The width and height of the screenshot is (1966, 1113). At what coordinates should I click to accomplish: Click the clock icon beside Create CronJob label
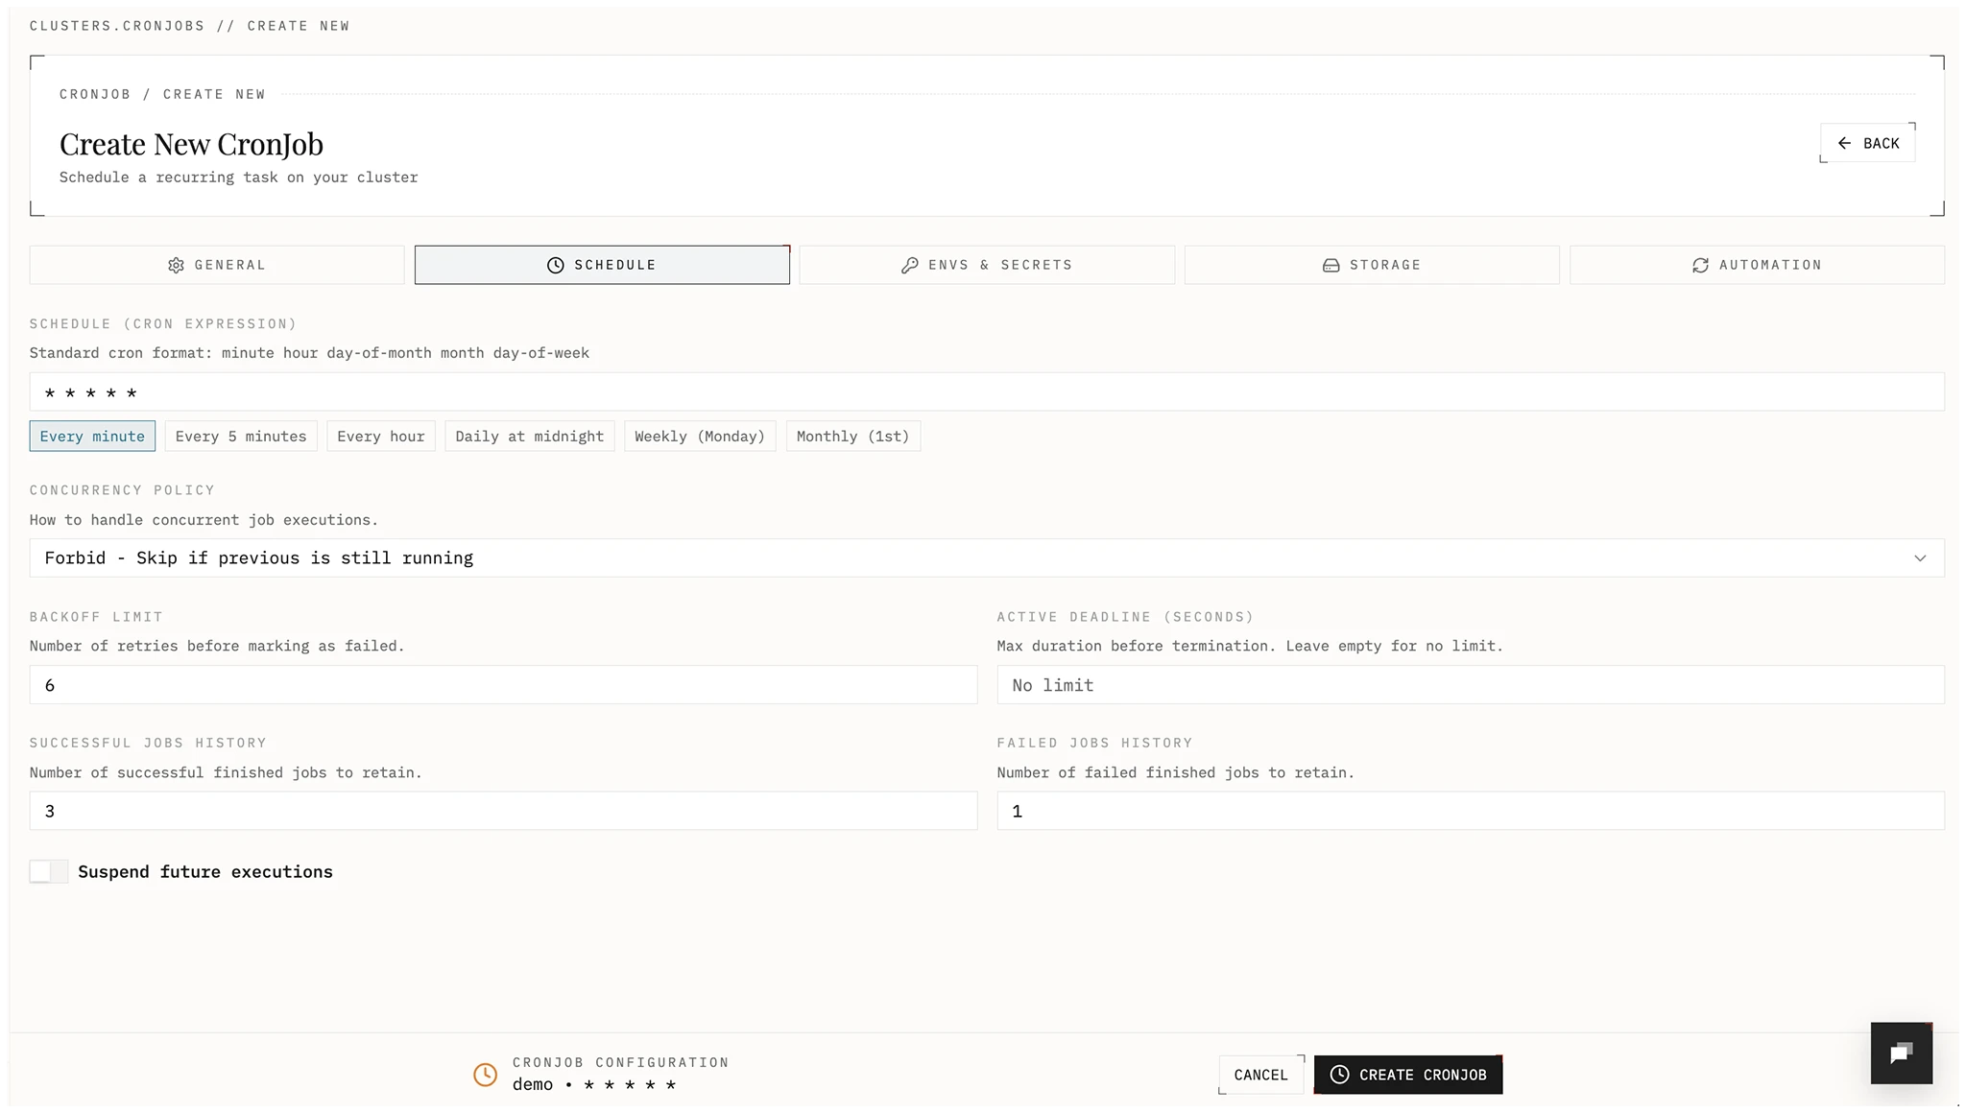point(1338,1075)
